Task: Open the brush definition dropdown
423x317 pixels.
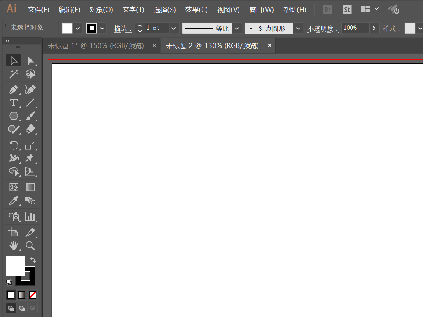Action: [x=298, y=28]
